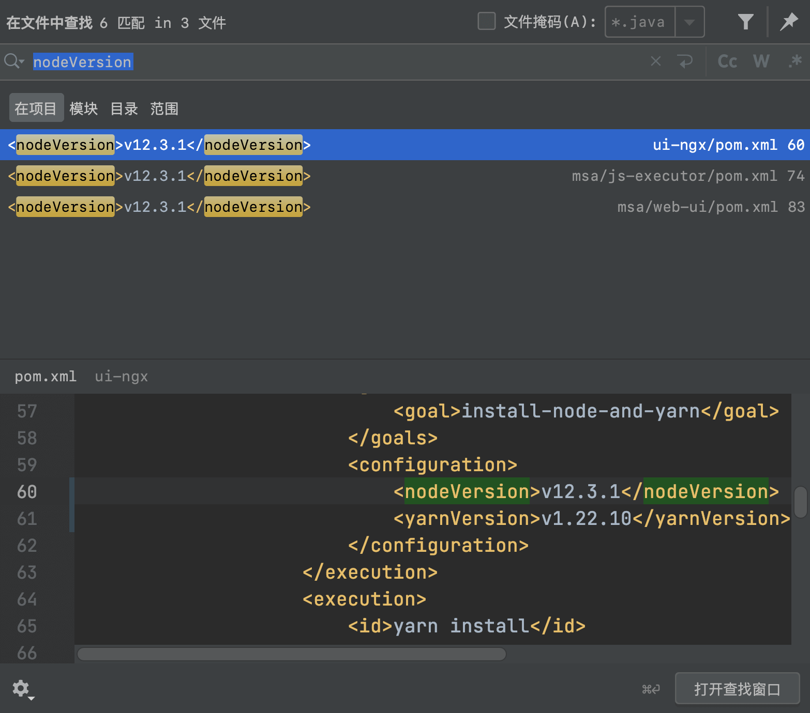Image resolution: width=810 pixels, height=713 pixels.
Task: Expand the file mask dropdown arrow
Action: 689,22
